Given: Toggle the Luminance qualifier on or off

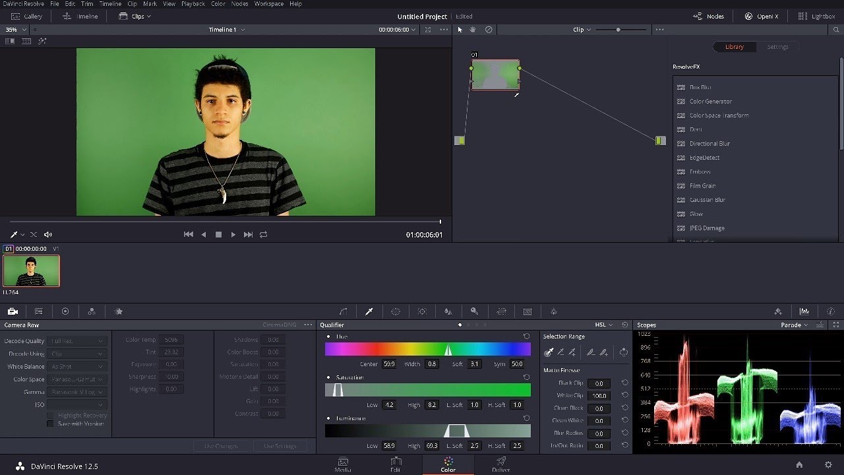Looking at the screenshot, I should pyautogui.click(x=328, y=418).
